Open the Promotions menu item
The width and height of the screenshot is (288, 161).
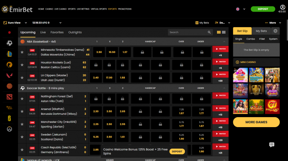tap(125, 9)
